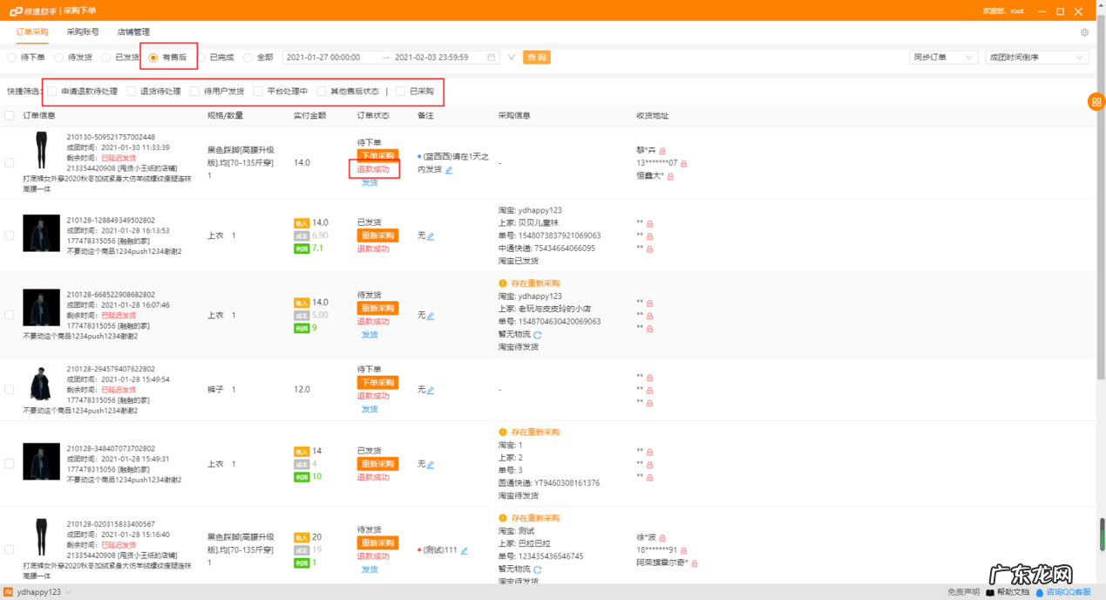Viewport: 1106px width, 600px height.
Task: Open calendar icon in date range field
Action: 492,58
